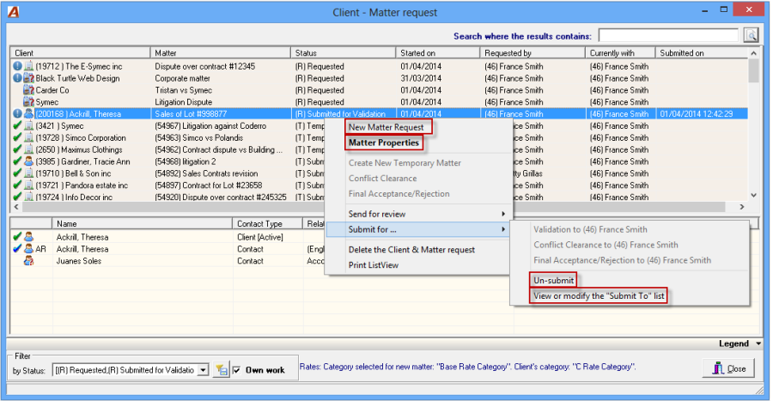The image size is (773, 401).
Task: Click green checkmark of (3421) Symec row
Action: click(x=17, y=125)
